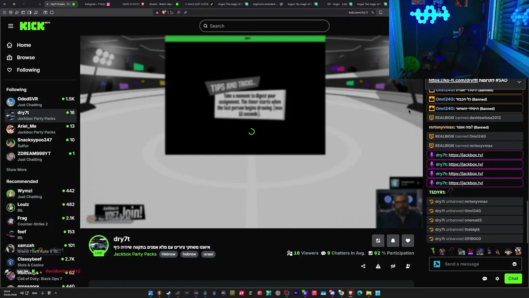The height and width of the screenshot is (298, 529).
Task: Open the Windows Start button
Action: [x=378, y=293]
